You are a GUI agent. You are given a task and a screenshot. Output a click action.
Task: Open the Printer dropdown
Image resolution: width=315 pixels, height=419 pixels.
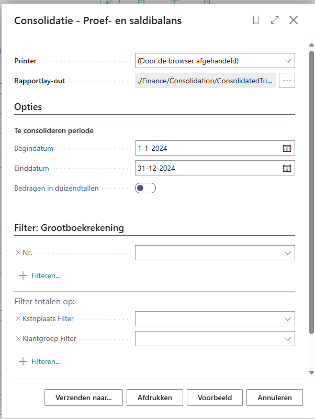click(x=215, y=61)
